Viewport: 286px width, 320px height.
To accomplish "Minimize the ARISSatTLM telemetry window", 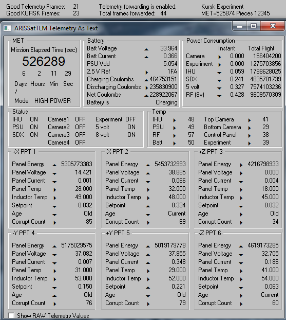I will click(x=240, y=26).
